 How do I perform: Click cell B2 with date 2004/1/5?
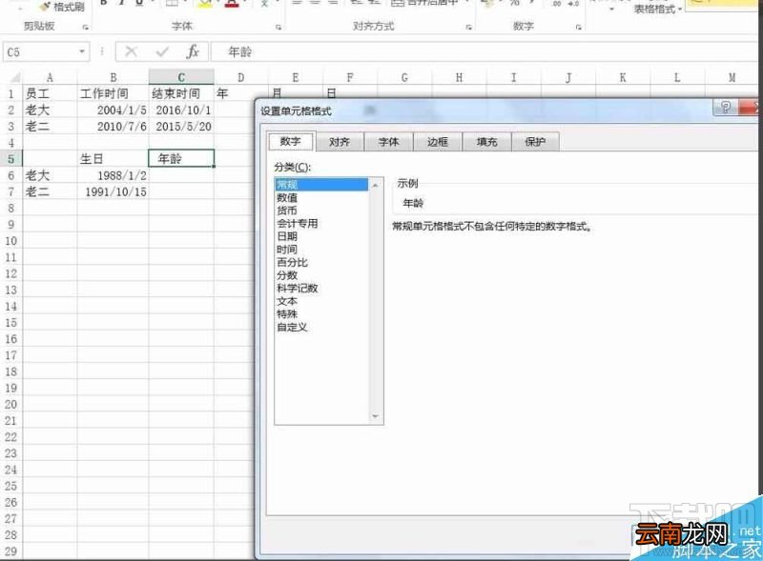(113, 110)
